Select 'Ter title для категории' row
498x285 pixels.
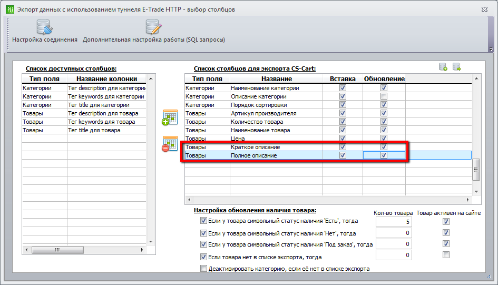tap(84, 105)
